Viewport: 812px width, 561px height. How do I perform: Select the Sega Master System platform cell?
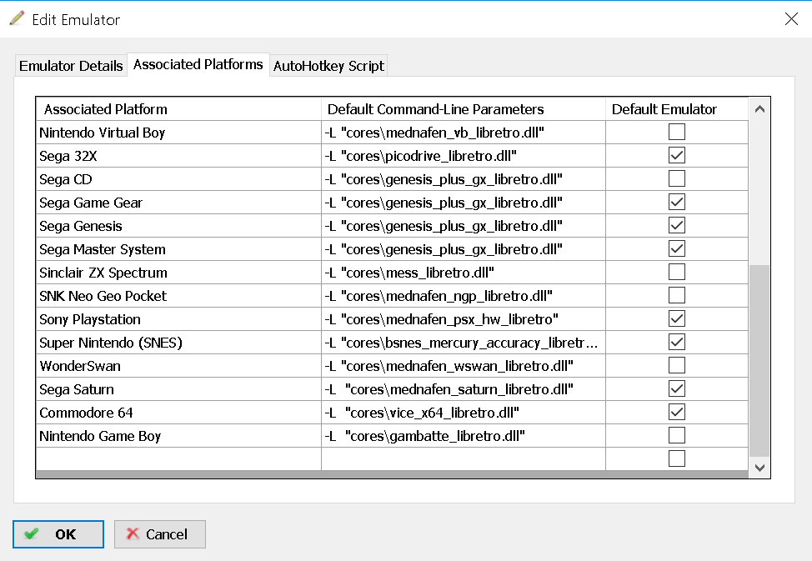pyautogui.click(x=178, y=249)
